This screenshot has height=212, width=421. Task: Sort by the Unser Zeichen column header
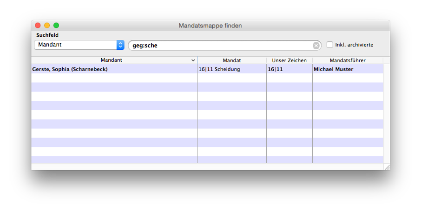(x=289, y=60)
